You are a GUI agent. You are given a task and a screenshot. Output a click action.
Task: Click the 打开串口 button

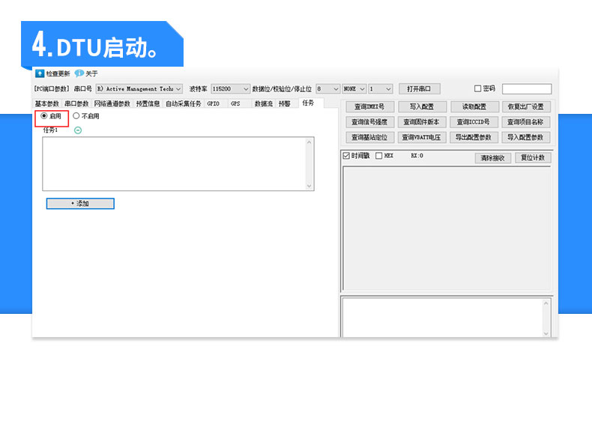(419, 88)
